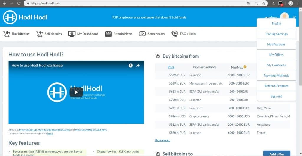Click the Add offer button

277,154
